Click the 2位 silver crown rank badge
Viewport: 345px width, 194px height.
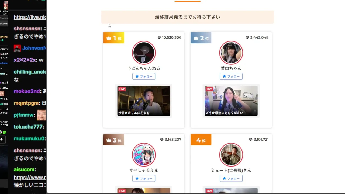[x=201, y=38]
